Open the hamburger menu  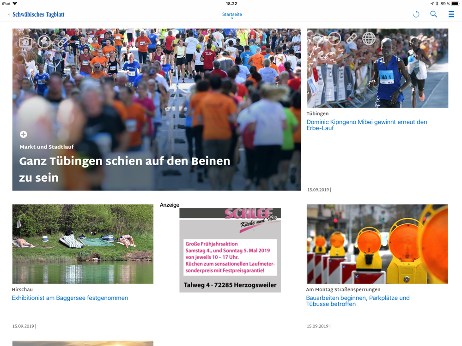click(x=451, y=14)
